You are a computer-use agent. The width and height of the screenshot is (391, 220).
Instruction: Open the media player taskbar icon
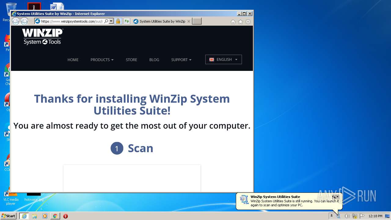click(x=45, y=216)
